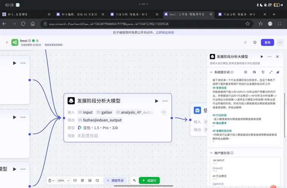Open info tooltip beside 用户提示词

click(x=232, y=153)
